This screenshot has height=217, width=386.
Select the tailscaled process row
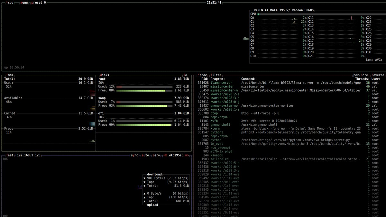tap(289, 159)
